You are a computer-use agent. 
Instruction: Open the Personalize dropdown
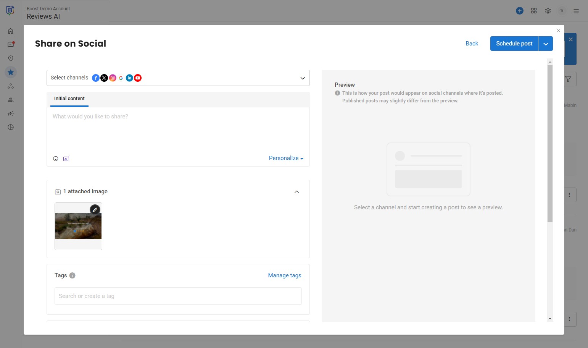(x=286, y=158)
